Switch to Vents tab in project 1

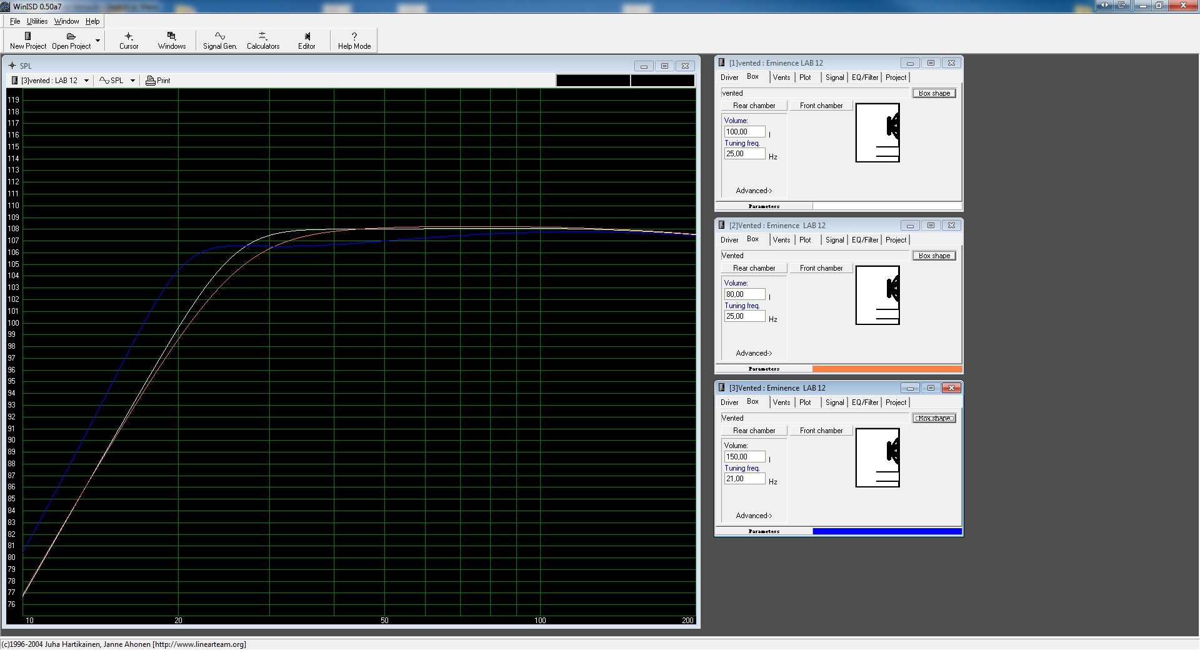pyautogui.click(x=781, y=77)
